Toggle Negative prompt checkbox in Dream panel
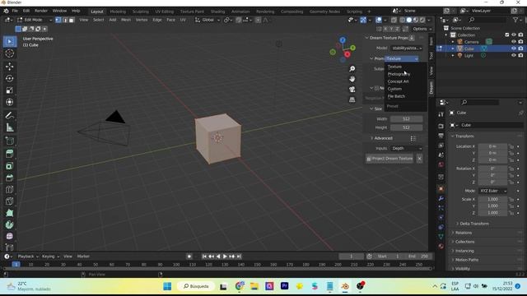 click(x=376, y=88)
